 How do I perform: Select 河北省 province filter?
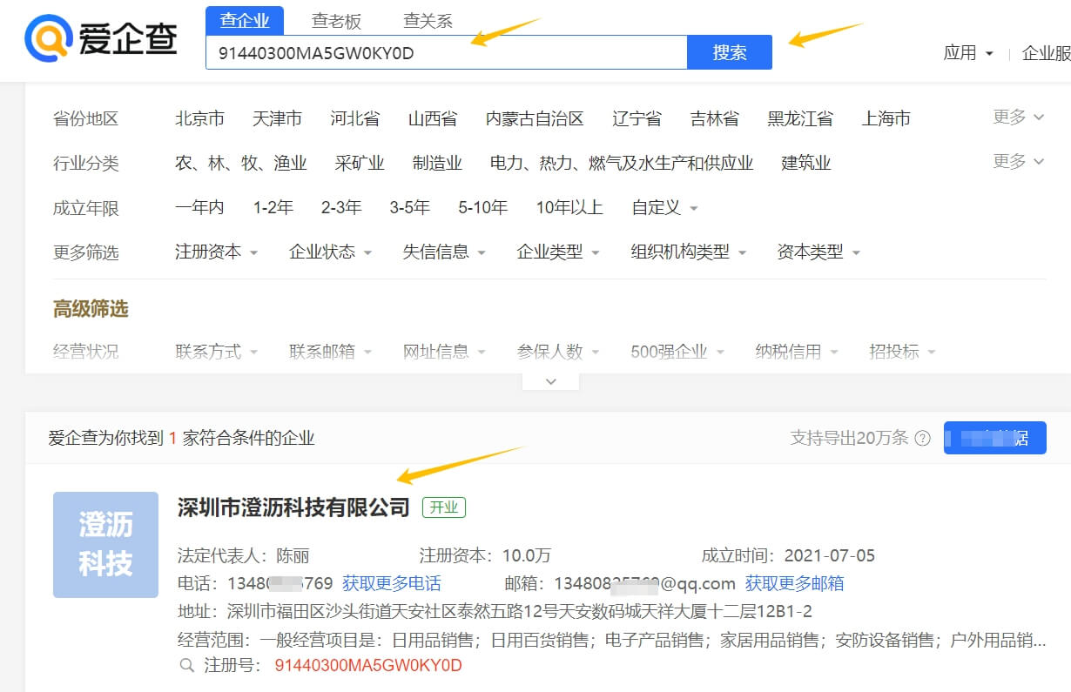click(x=354, y=118)
